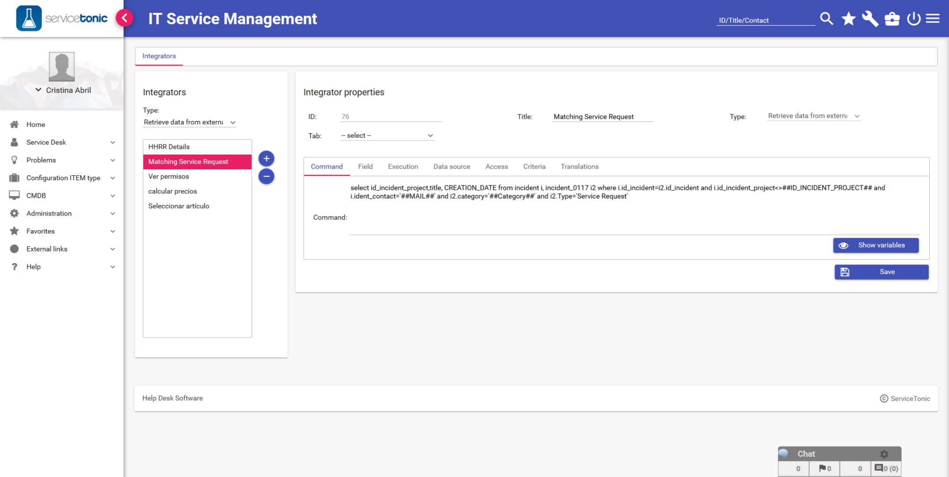Screen dimensions: 949x477
Task: Click the Problems lightbulb icon in sidebar
Action: (x=13, y=160)
